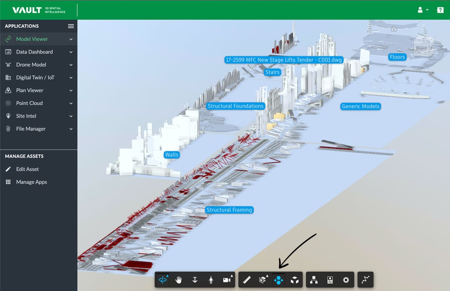Expand the Data Dashboard chevron

click(x=71, y=52)
